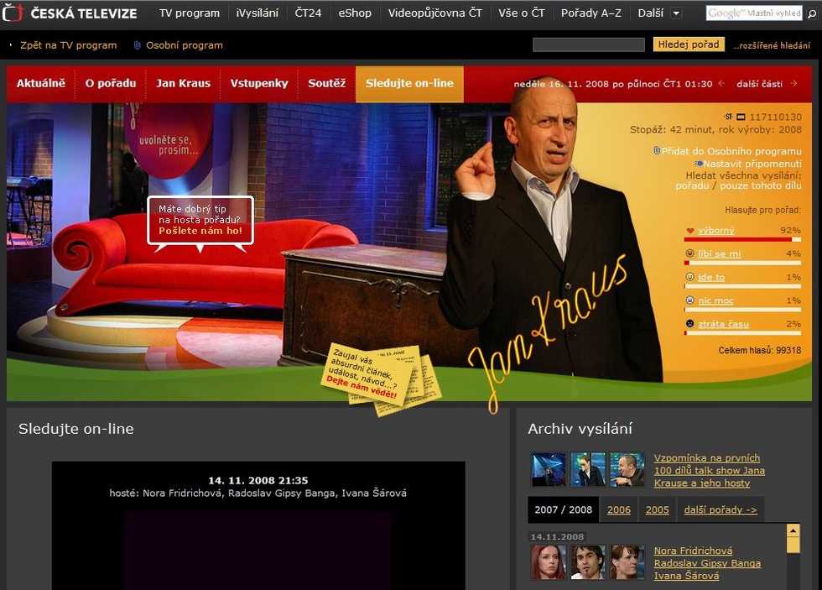Open the dark-haired man thumbnail under 14.11.2008
This screenshot has height=590, width=822.
588,562
